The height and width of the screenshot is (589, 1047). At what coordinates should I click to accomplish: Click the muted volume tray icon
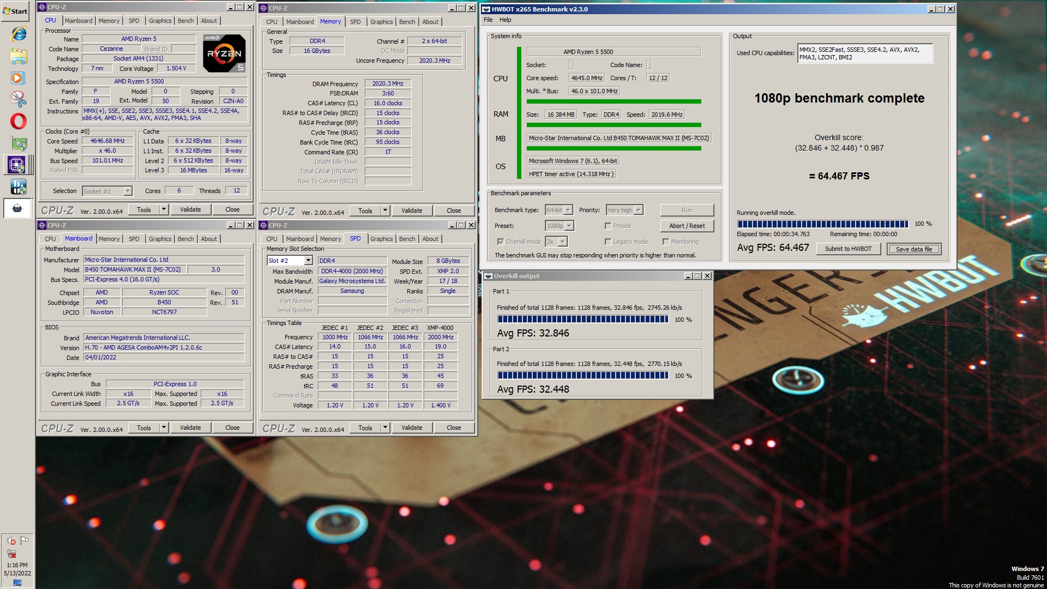pos(11,540)
